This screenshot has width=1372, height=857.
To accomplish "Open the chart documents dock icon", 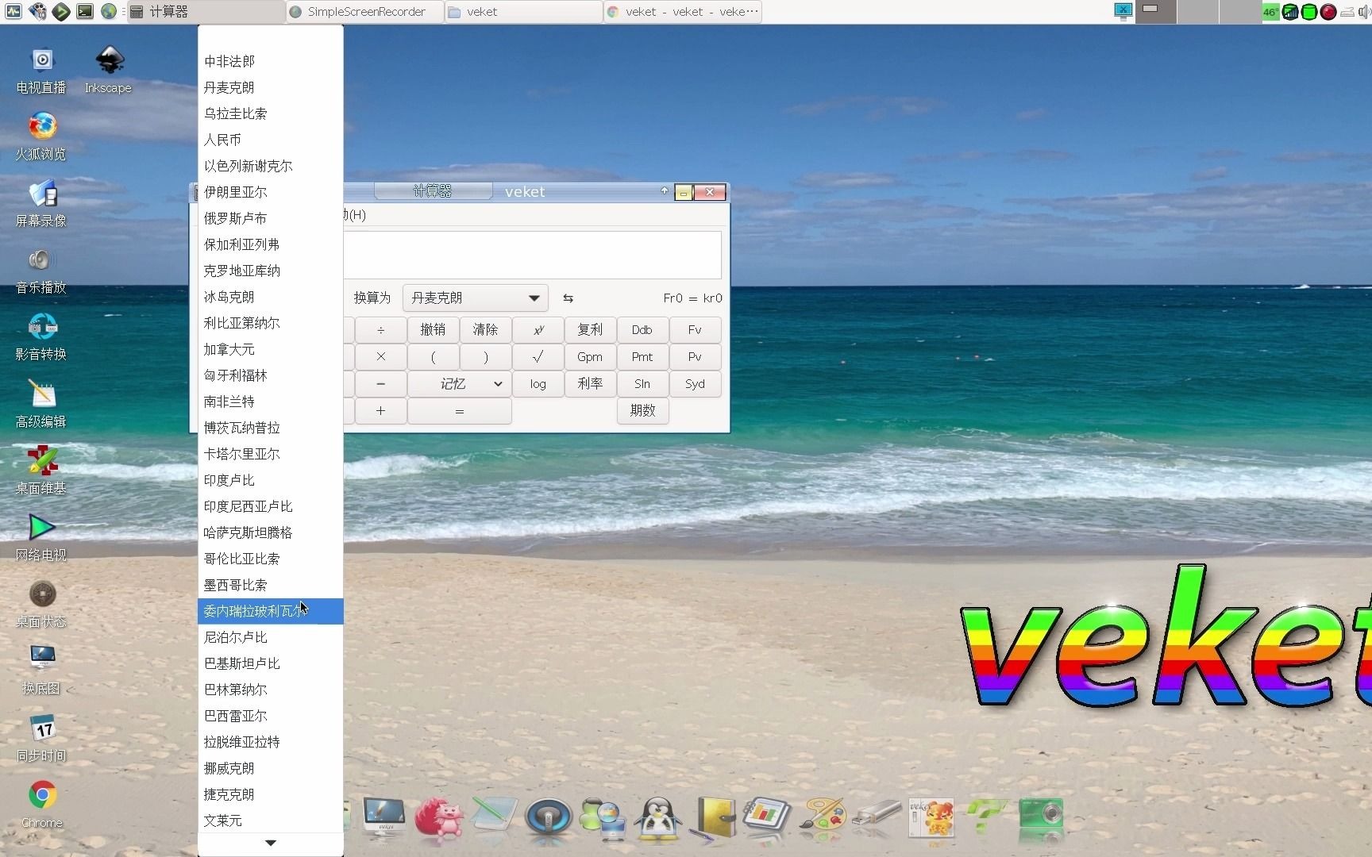I will pos(767,817).
